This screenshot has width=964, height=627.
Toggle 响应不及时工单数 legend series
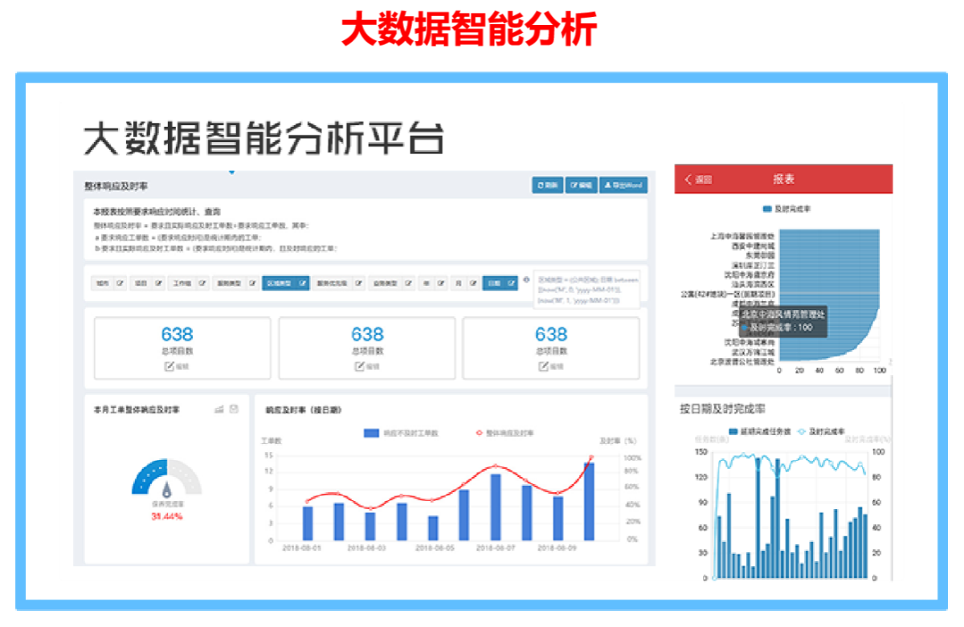click(399, 433)
